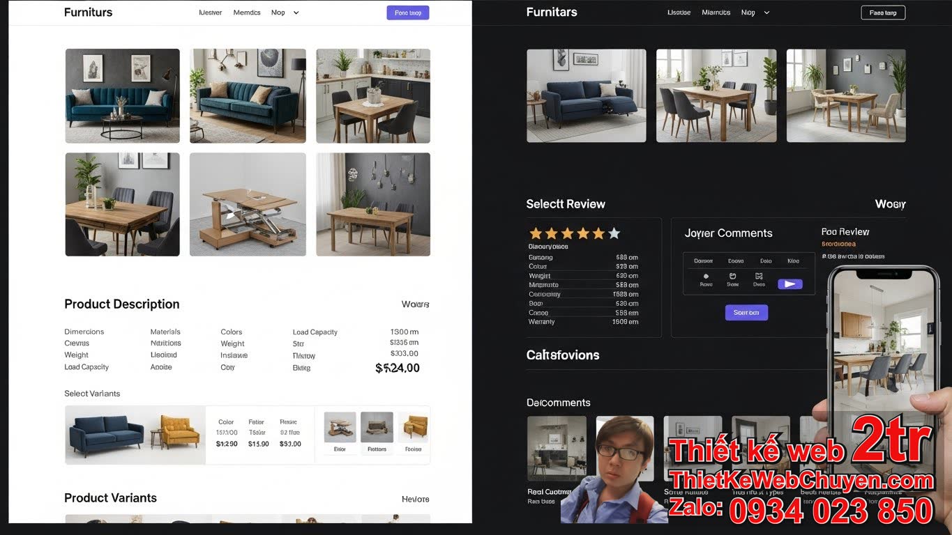Select the Eoove tab in comments box
Image resolution: width=952 pixels, height=535 pixels.
[x=736, y=261]
